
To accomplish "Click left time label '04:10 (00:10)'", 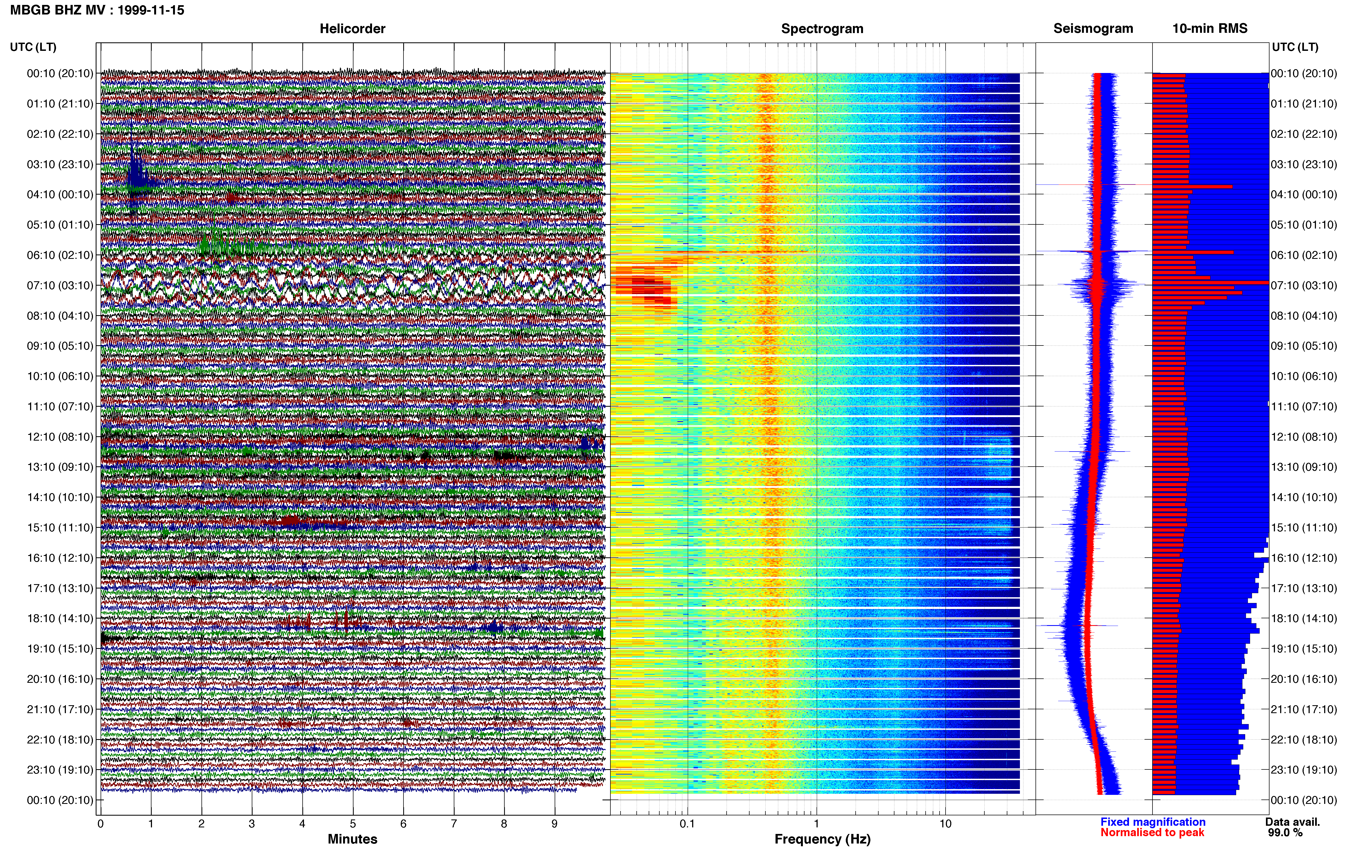I will (60, 194).
